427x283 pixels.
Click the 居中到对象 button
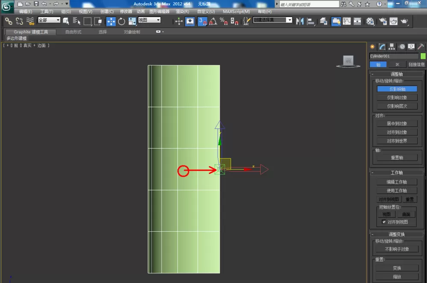coord(397,124)
